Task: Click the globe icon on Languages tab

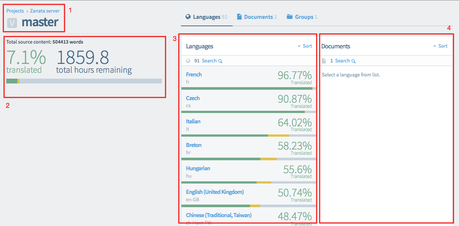Action: pyautogui.click(x=188, y=17)
